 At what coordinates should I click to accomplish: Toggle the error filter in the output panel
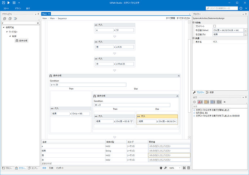[x=200, y=102]
